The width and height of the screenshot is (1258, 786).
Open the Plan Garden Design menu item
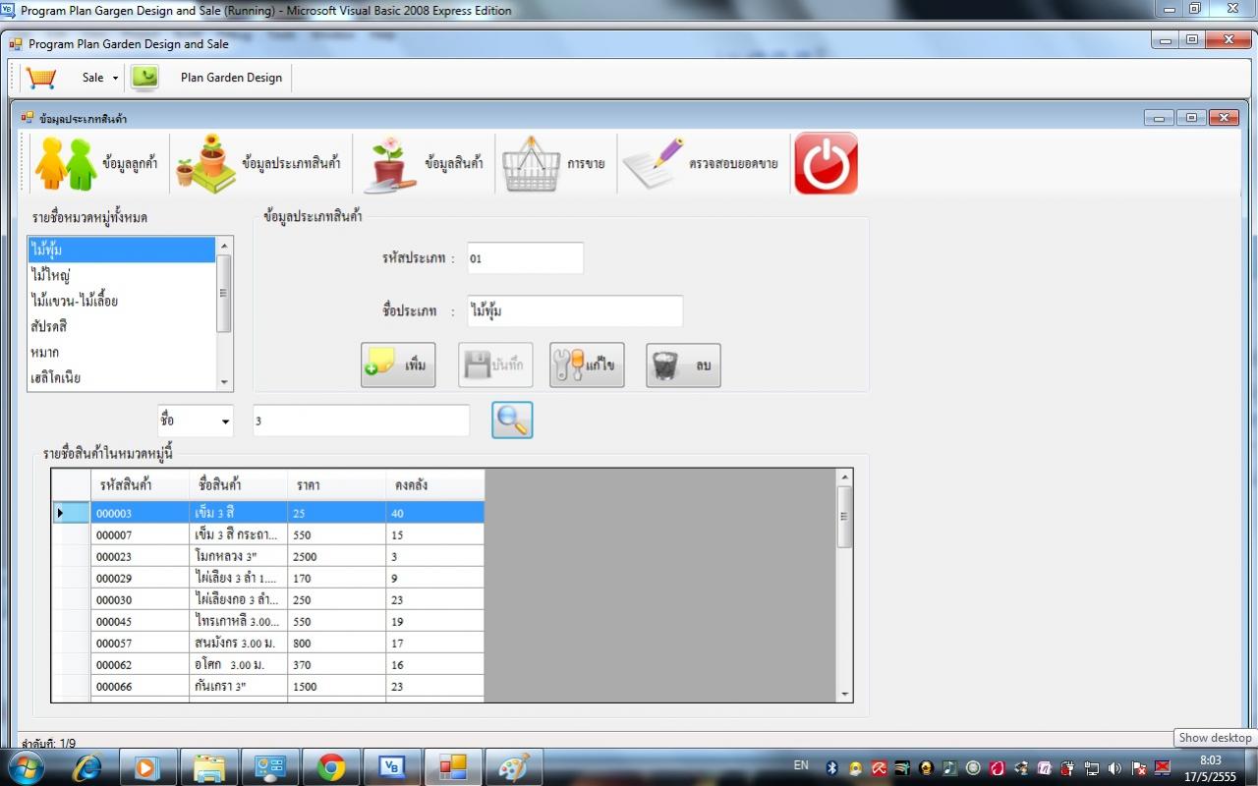[231, 78]
